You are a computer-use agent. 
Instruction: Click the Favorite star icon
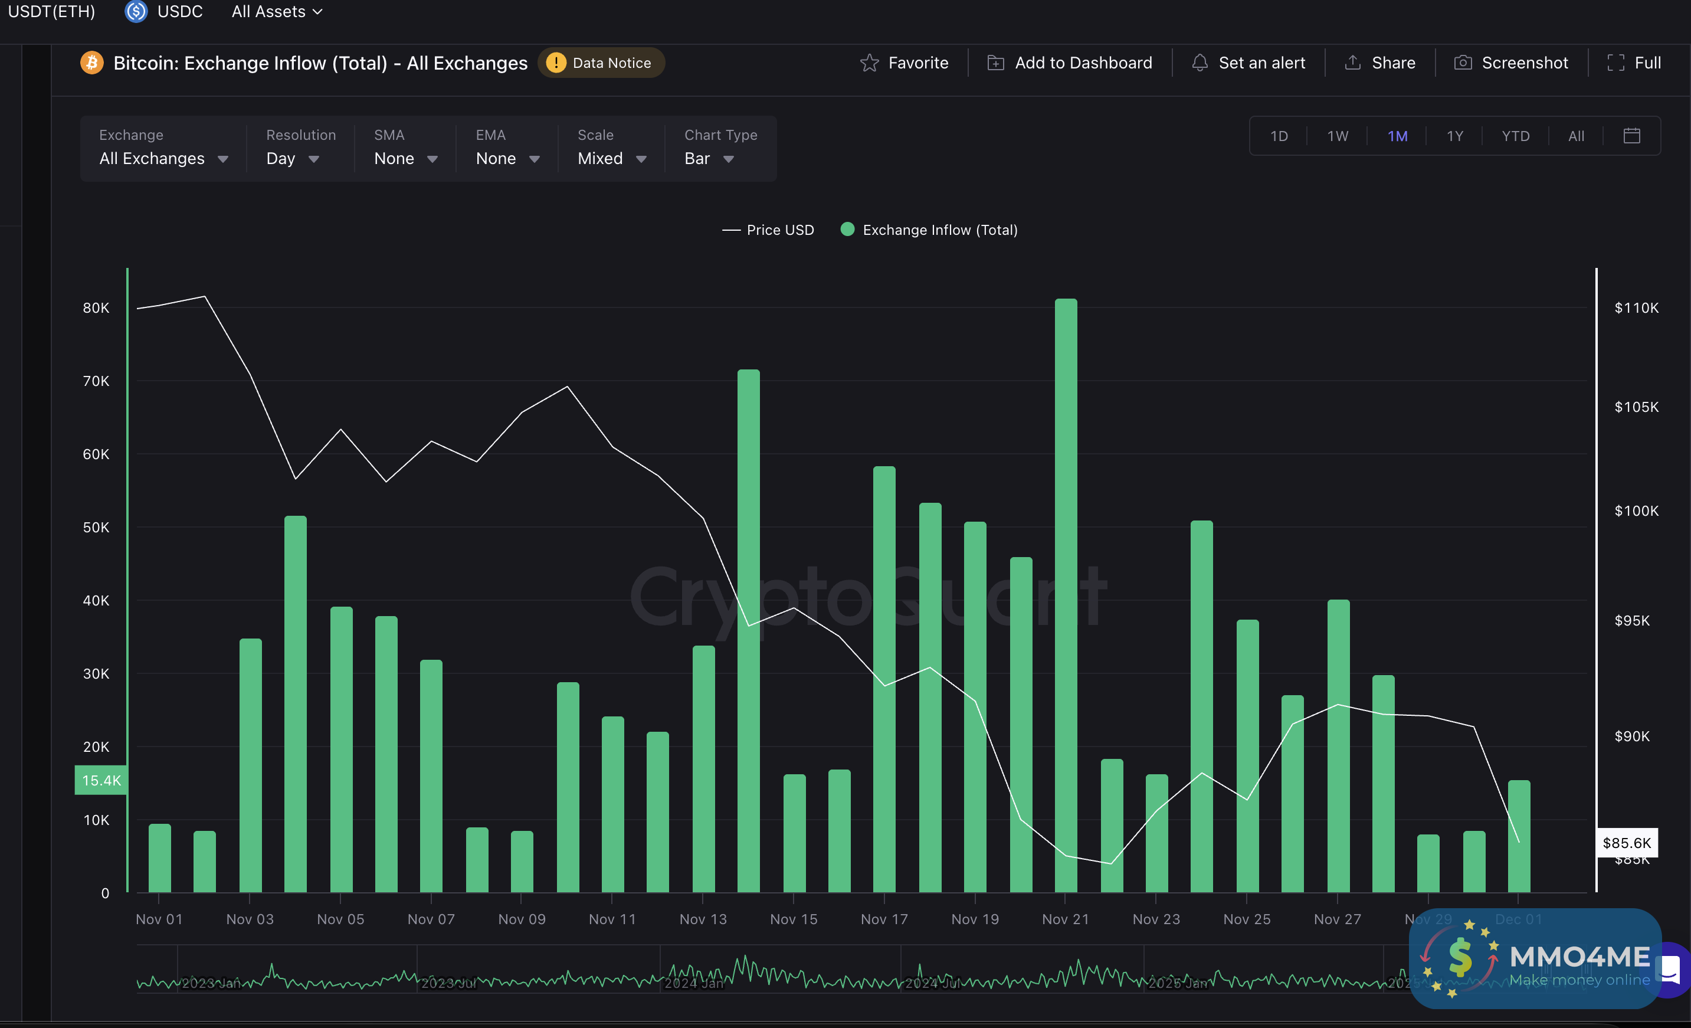pyautogui.click(x=869, y=63)
